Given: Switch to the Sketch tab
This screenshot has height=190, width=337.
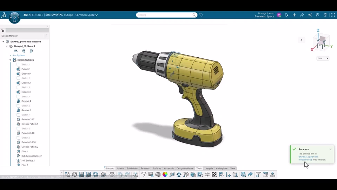Looking at the screenshot, I should pyautogui.click(x=120, y=169).
